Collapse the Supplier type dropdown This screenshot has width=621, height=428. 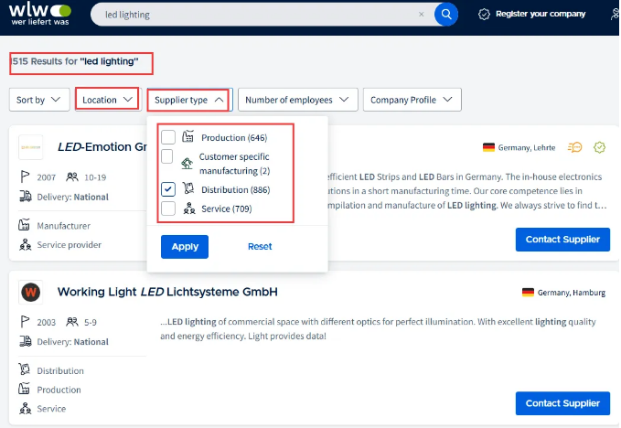coord(188,100)
